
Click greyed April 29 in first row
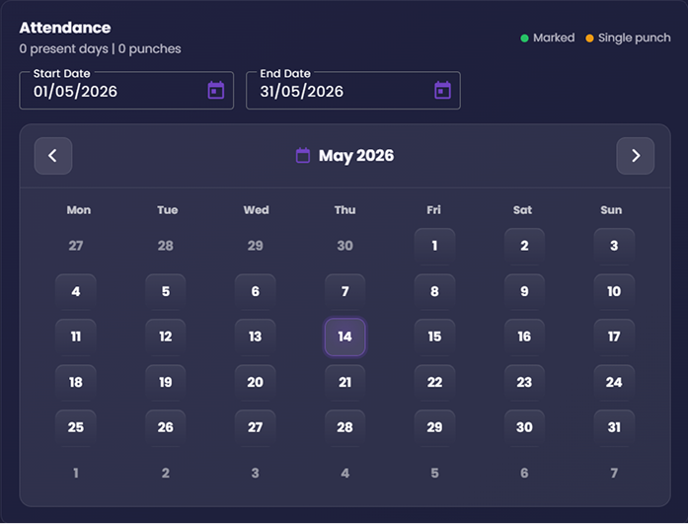256,246
